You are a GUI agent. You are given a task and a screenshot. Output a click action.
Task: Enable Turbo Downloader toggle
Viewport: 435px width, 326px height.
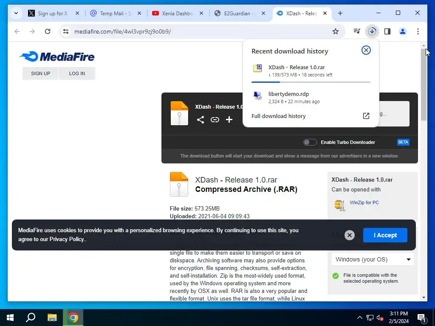[x=310, y=142]
